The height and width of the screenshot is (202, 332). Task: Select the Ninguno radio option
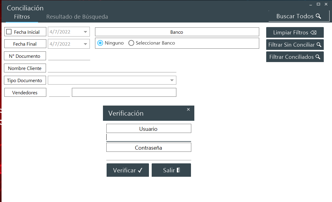[x=100, y=43]
